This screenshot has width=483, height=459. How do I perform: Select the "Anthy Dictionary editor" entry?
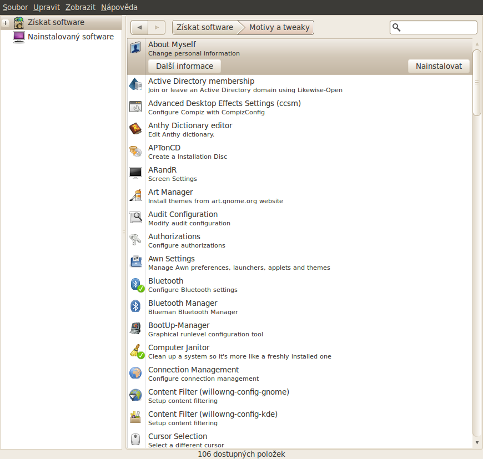pos(300,130)
